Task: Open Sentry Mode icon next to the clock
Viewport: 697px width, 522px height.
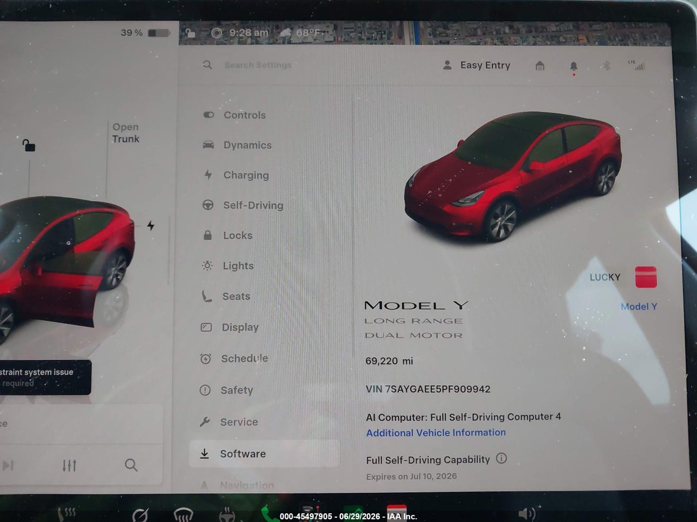Action: pyautogui.click(x=217, y=33)
